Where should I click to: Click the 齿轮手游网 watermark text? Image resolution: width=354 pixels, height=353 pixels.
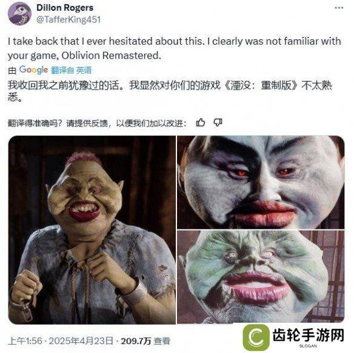pos(308,335)
